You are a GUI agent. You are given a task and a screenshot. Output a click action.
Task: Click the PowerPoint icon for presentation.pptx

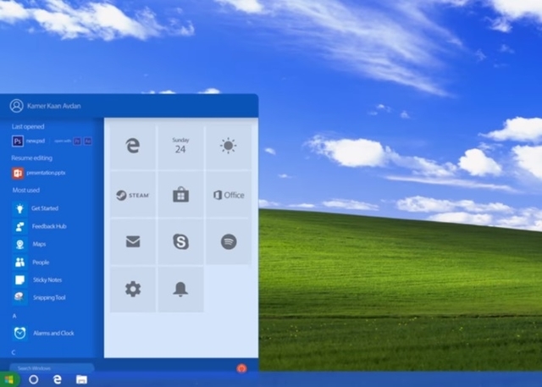coord(18,173)
